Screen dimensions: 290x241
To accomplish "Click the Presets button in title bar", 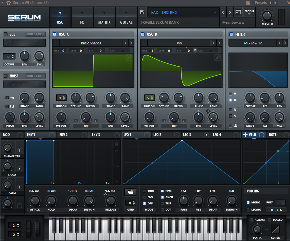I will 261,3.
